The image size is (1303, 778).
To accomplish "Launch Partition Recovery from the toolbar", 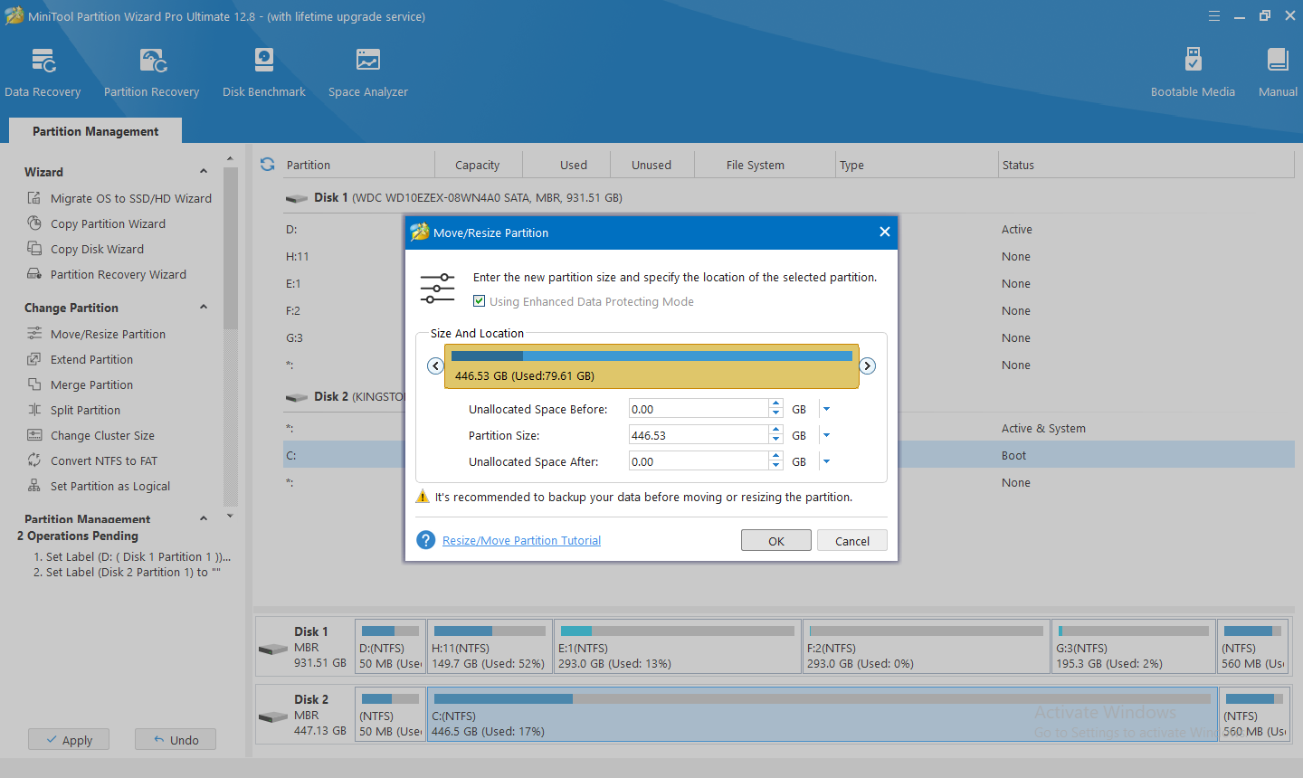I will coord(151,72).
